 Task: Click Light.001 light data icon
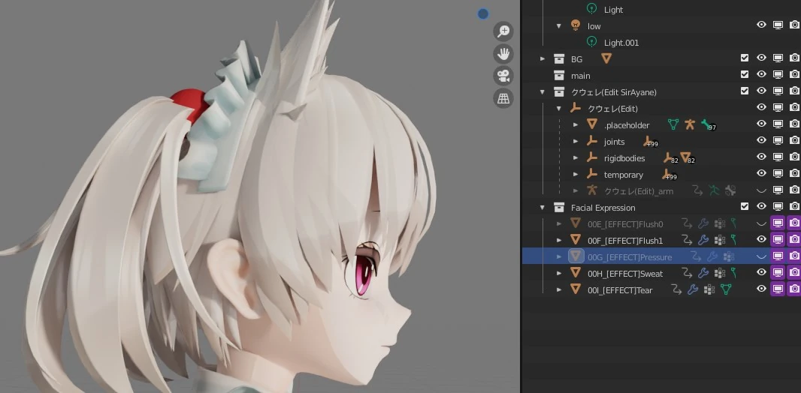click(x=592, y=42)
